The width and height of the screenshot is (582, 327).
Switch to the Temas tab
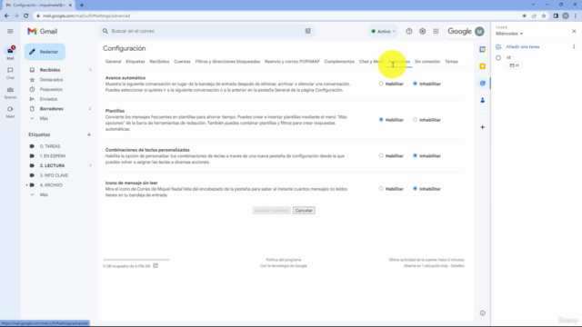tap(451, 62)
